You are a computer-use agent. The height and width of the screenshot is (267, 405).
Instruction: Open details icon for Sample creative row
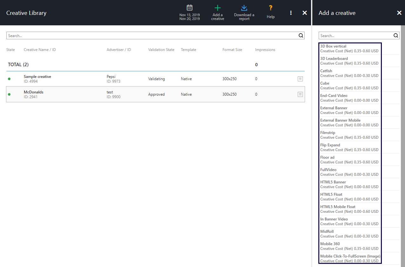click(x=300, y=79)
